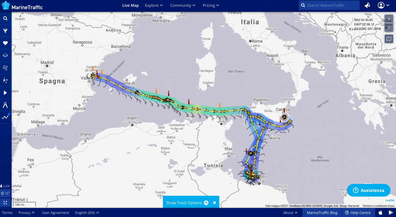Click the Barcellona city label
The width and height of the screenshot is (396, 217).
(x=121, y=46)
